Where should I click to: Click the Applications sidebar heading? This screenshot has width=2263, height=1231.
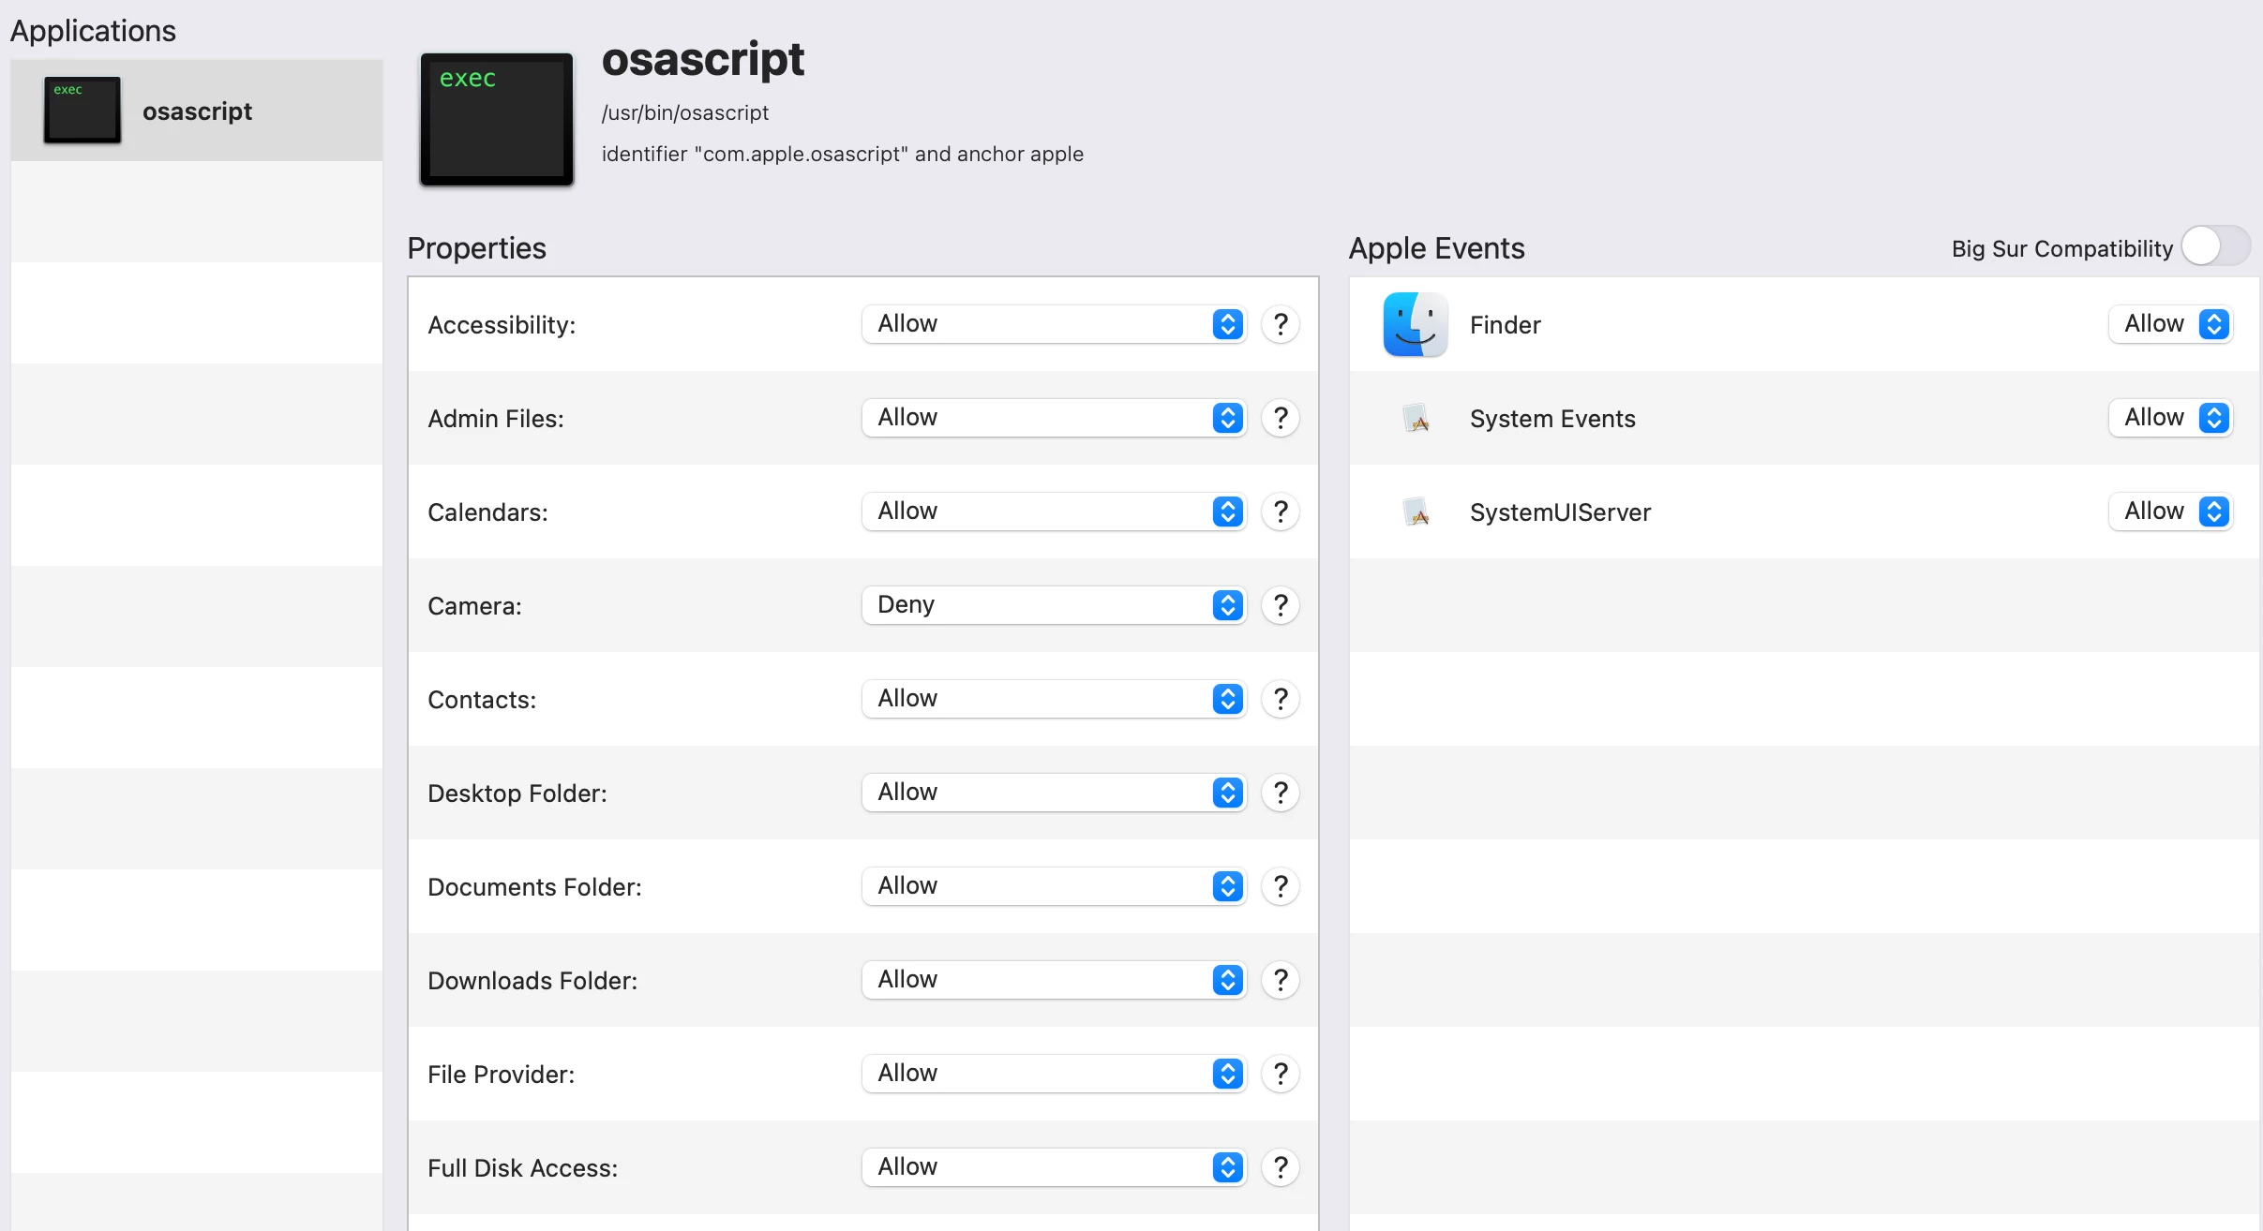tap(93, 31)
